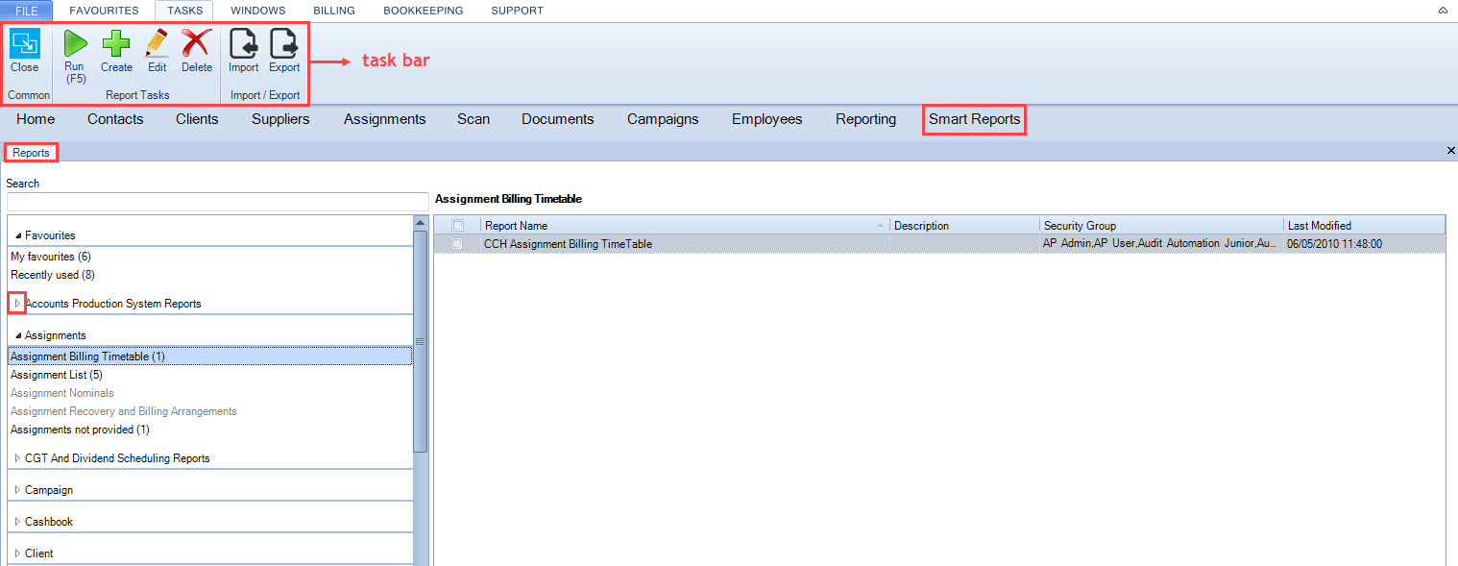Screen dimensions: 1458x566
Task: Focus the Search input field
Action: pos(218,202)
